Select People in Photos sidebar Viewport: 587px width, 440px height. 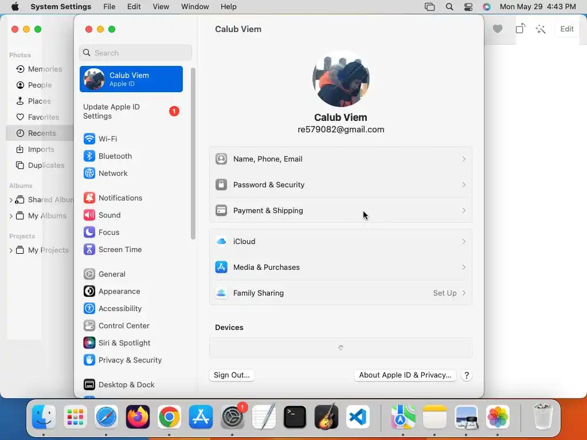coord(34,85)
